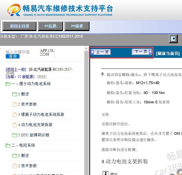182x175 pixels.
Task: Click folder icon of 电控系统 1 概述
Action: (x=15, y=156)
